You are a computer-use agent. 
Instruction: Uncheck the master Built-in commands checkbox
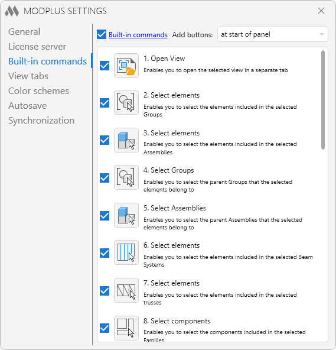(102, 35)
